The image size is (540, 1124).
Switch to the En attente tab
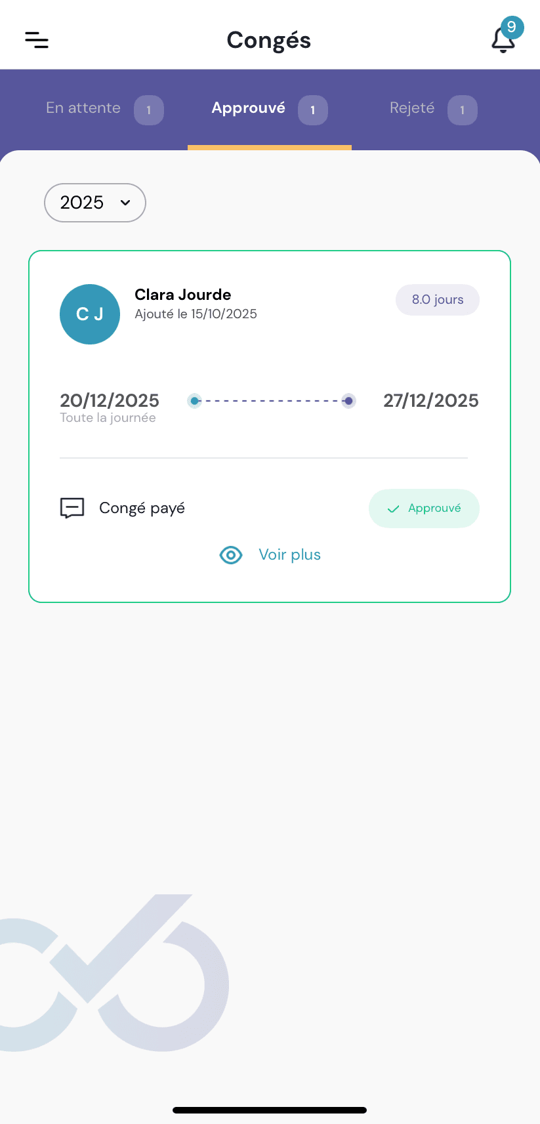(83, 108)
